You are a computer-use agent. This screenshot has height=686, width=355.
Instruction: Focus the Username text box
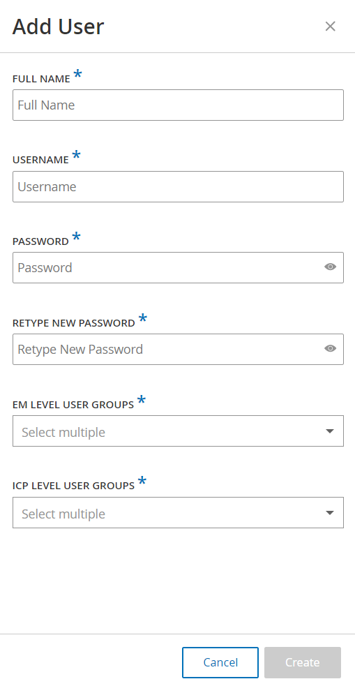pyautogui.click(x=178, y=186)
